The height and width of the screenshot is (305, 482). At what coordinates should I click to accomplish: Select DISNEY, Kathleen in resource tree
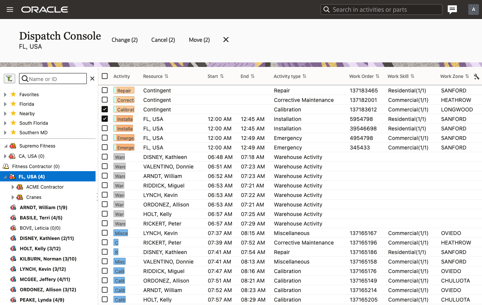coord(46,238)
